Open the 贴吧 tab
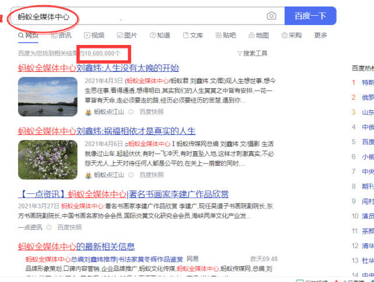The height and width of the screenshot is (282, 374). point(226,35)
